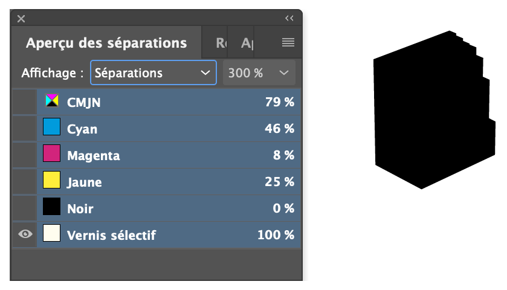Close the panel with the X icon

pos(21,19)
